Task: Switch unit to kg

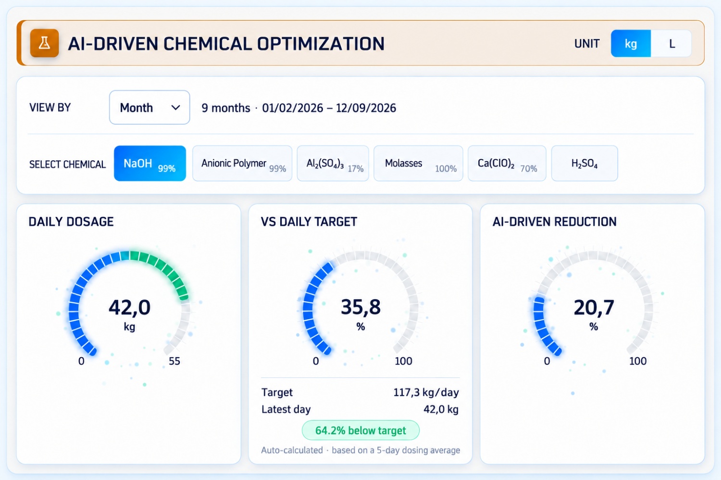Action: point(631,44)
